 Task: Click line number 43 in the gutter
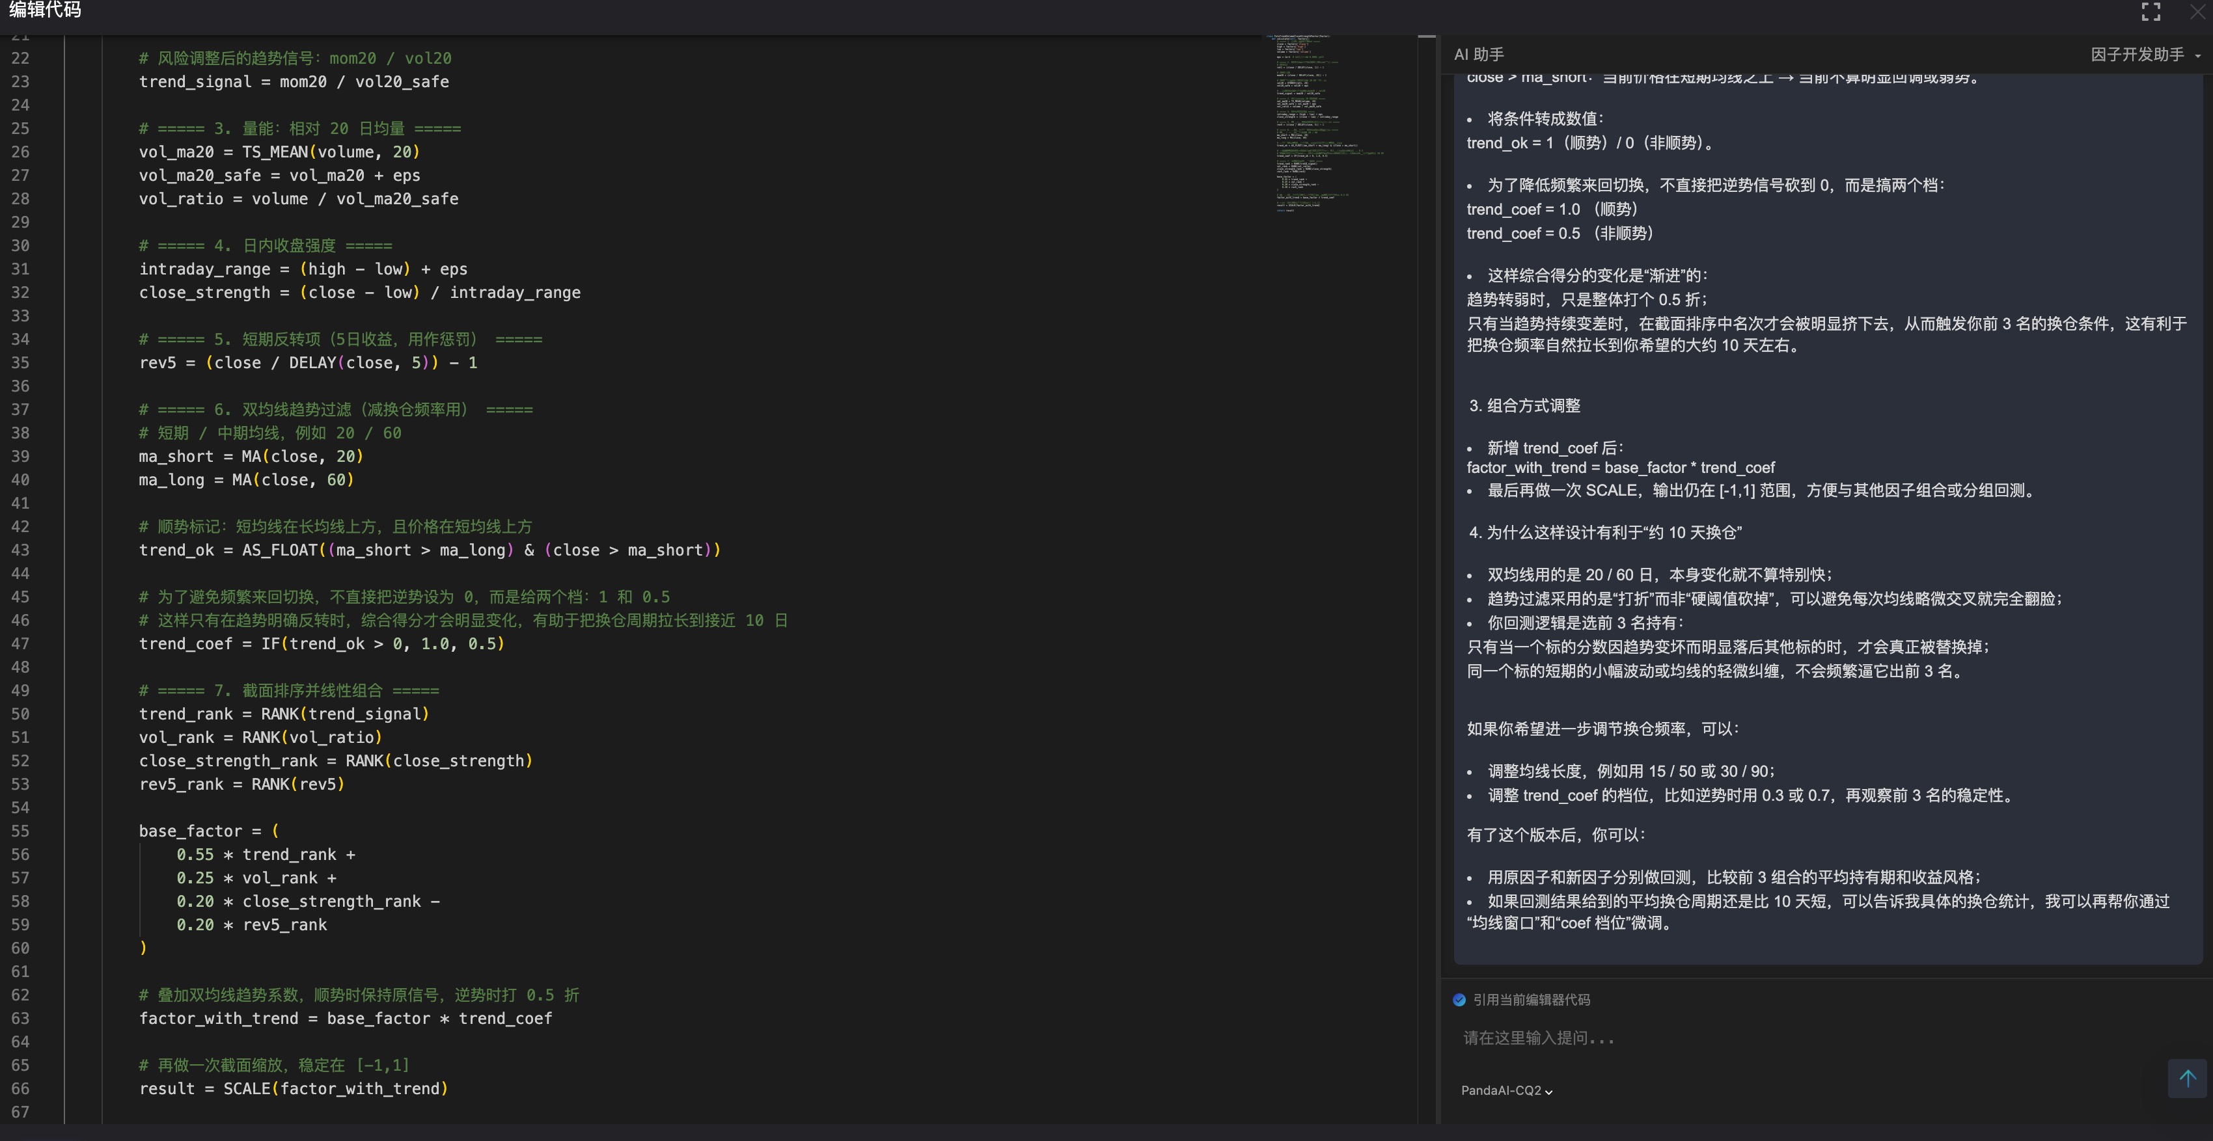pos(20,550)
